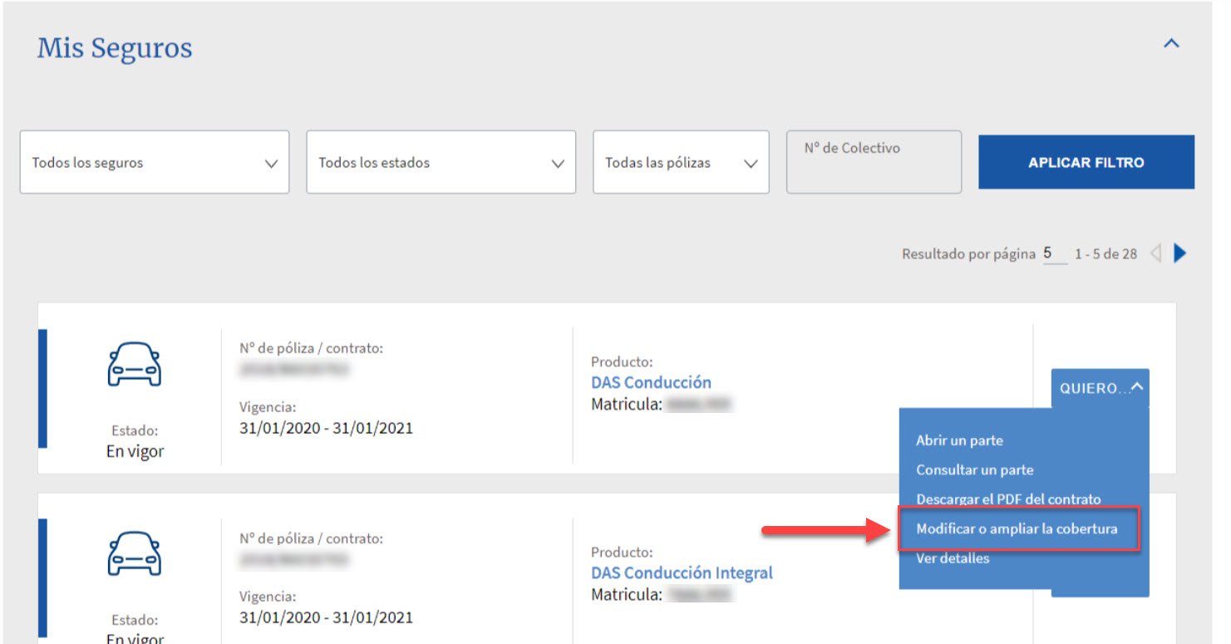Viewport: 1231px width, 644px height.
Task: Select Ver detalles in the menu
Action: pyautogui.click(x=953, y=558)
